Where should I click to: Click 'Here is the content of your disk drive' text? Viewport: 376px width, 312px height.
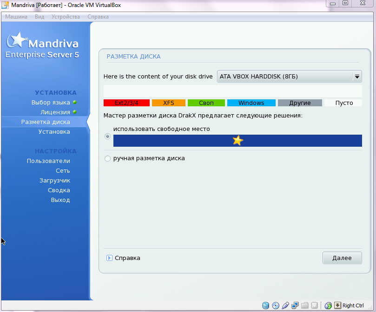pos(158,77)
